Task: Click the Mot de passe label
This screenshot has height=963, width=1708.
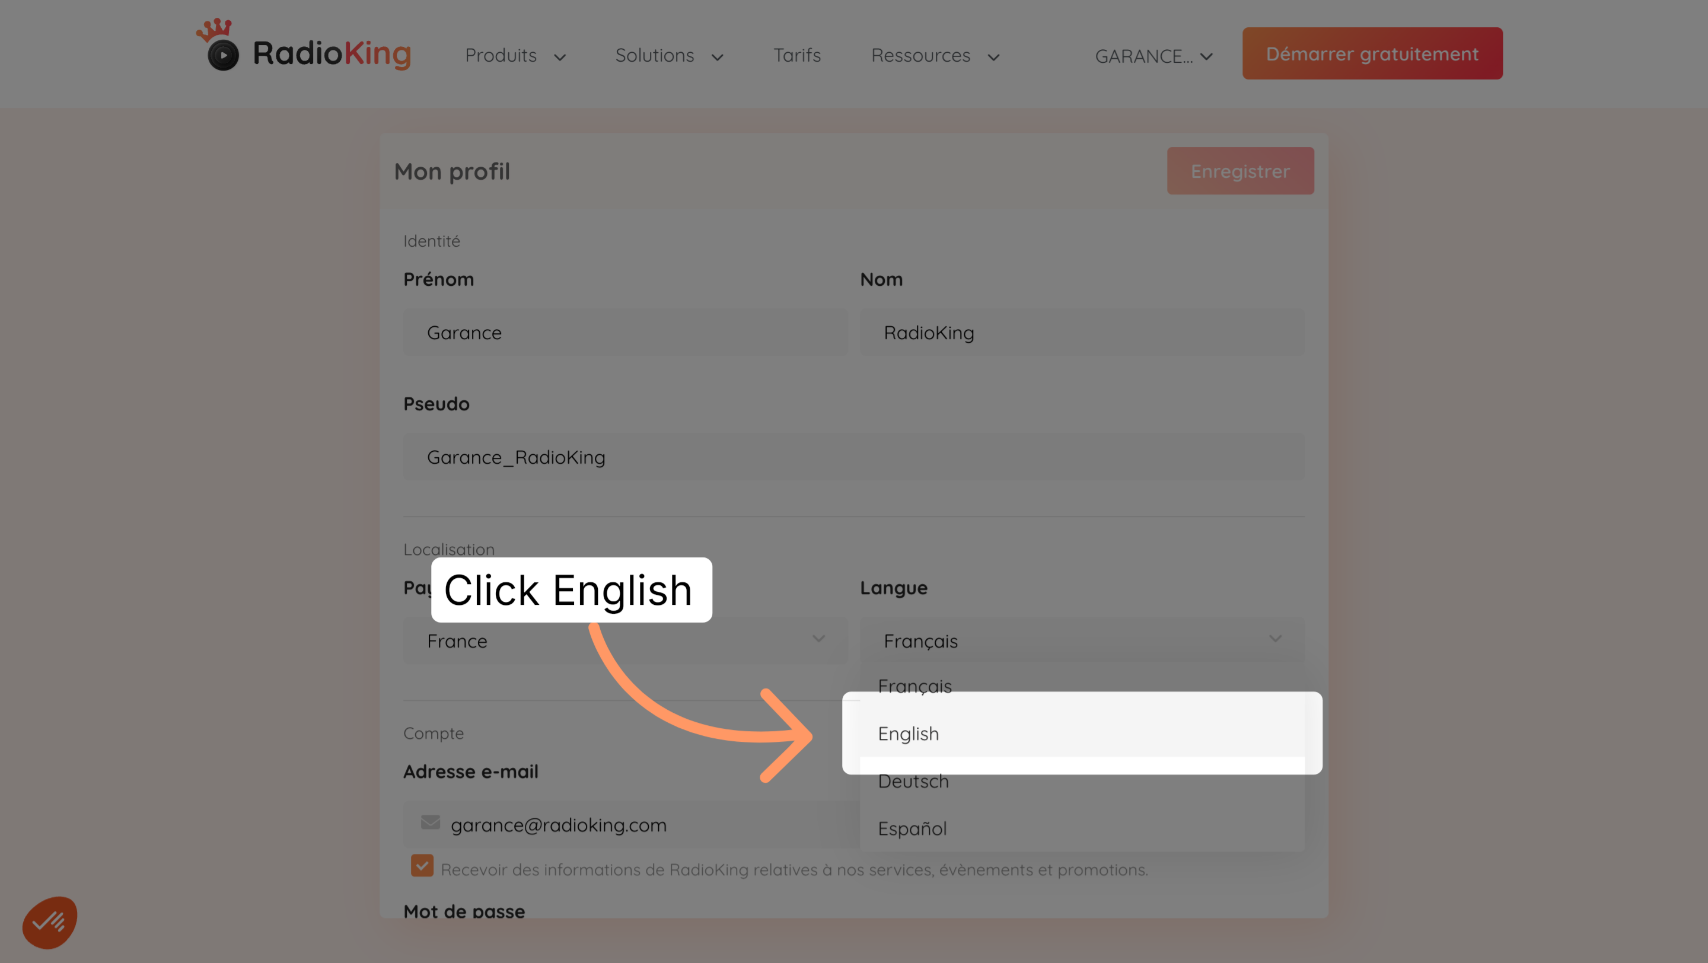Action: [464, 911]
